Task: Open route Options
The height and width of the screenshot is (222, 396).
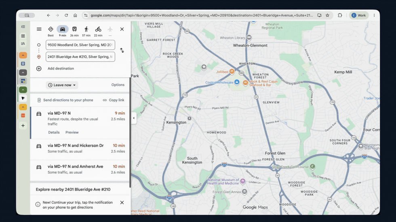Action: (118, 85)
